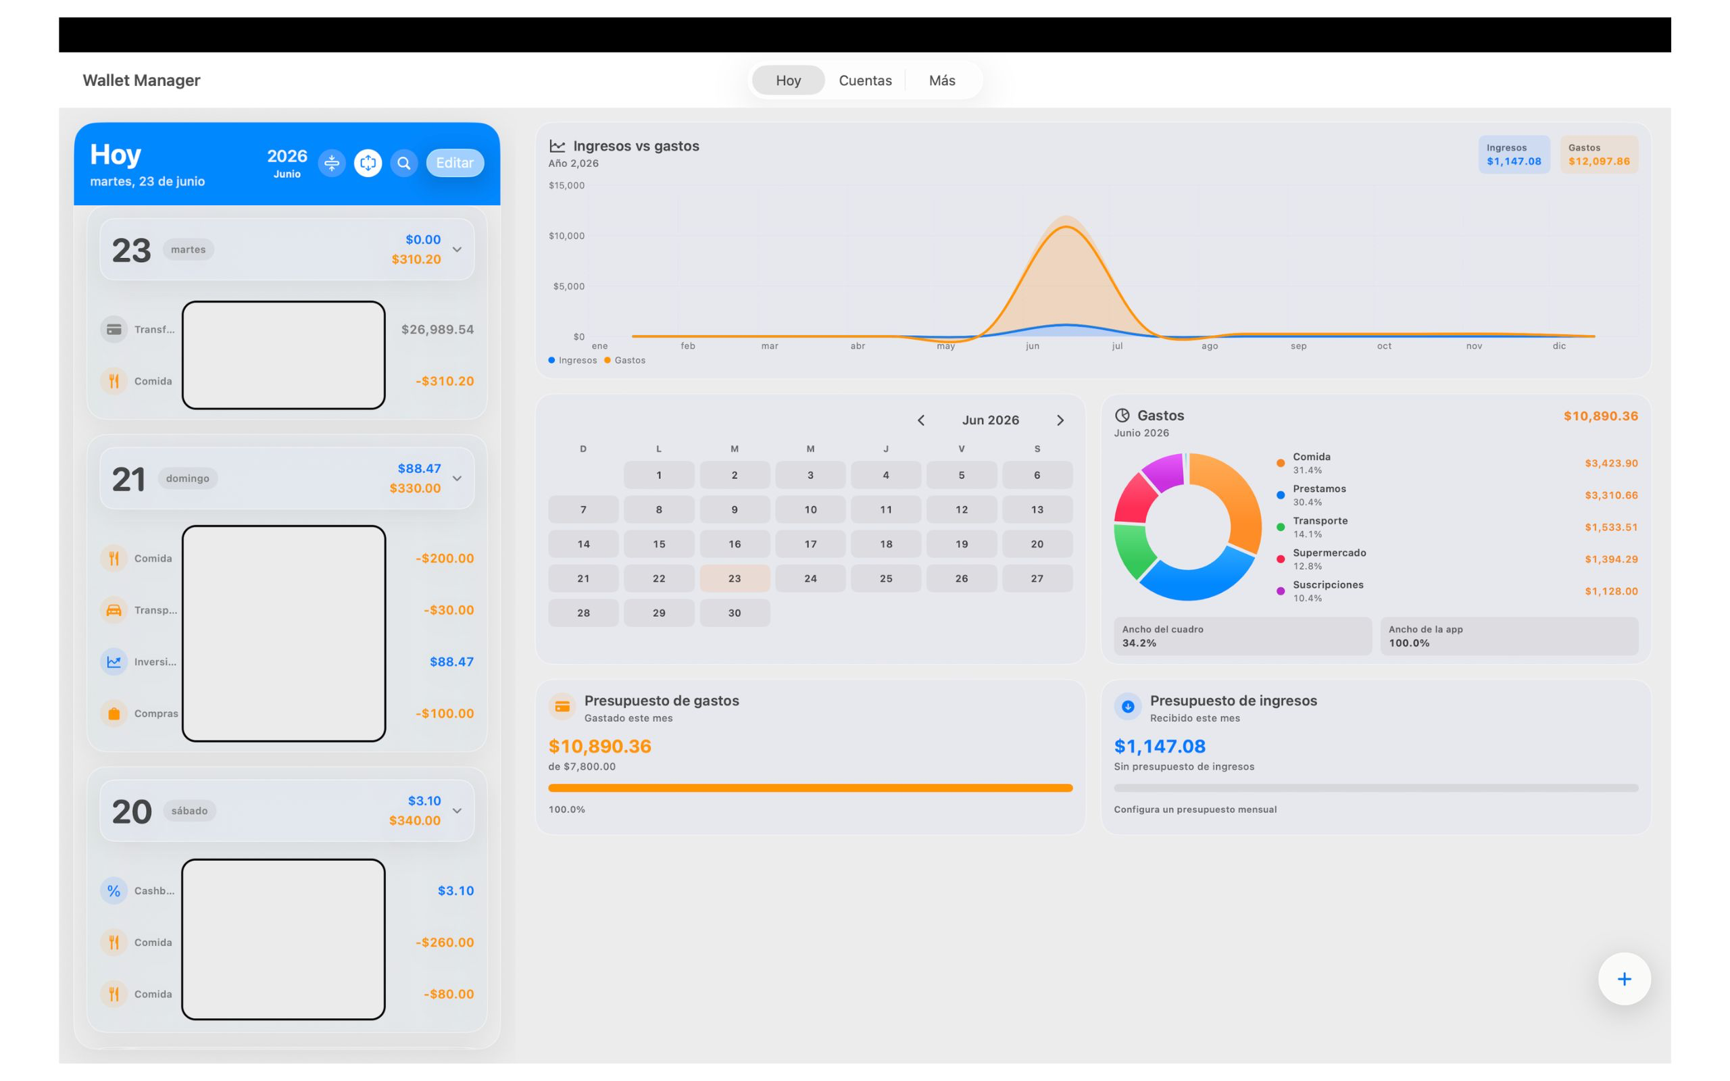
Task: Click the fork icon beside -$260.00 Comida
Action: 114,942
